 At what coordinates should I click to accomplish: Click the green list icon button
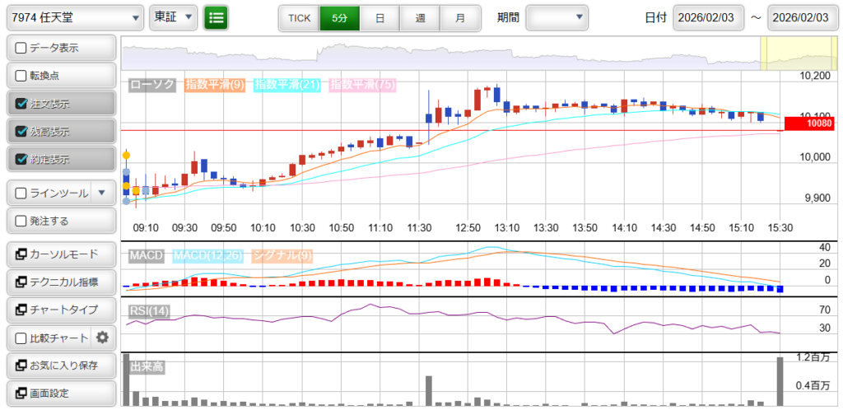point(217,17)
